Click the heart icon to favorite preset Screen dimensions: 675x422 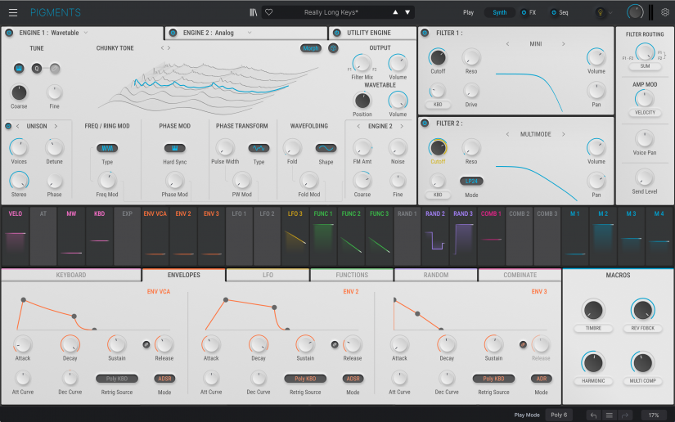click(x=268, y=12)
